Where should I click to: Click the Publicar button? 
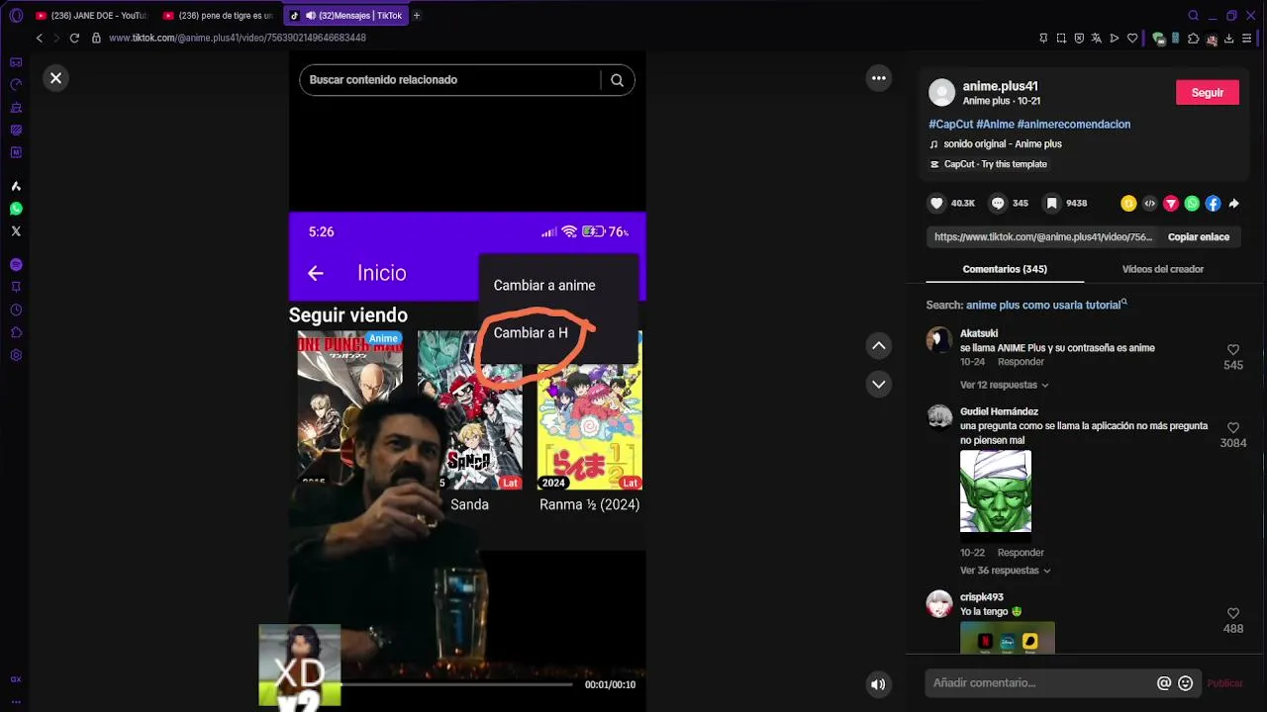tap(1224, 683)
